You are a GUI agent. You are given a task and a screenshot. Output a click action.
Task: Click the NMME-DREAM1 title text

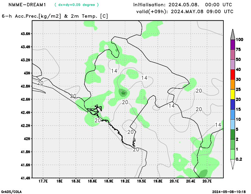click(27, 5)
